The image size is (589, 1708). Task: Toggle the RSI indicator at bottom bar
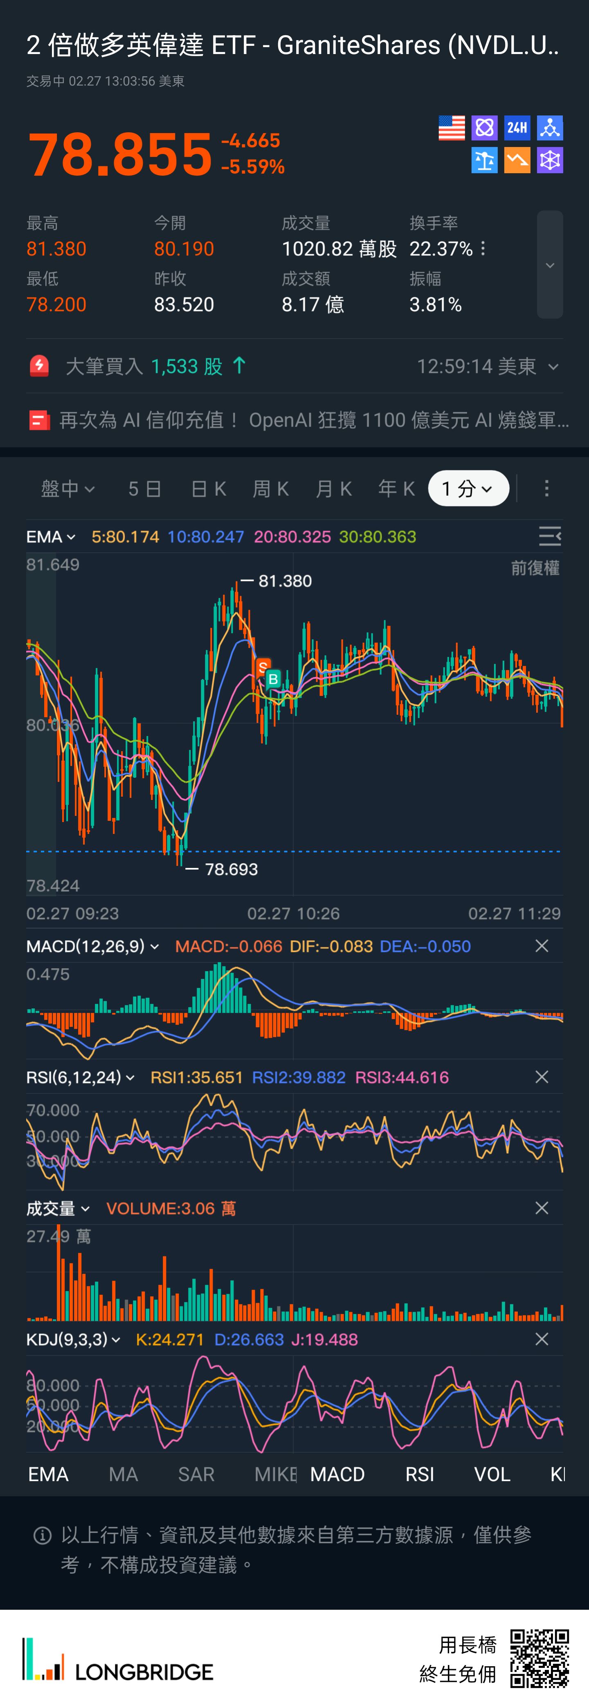click(419, 1474)
